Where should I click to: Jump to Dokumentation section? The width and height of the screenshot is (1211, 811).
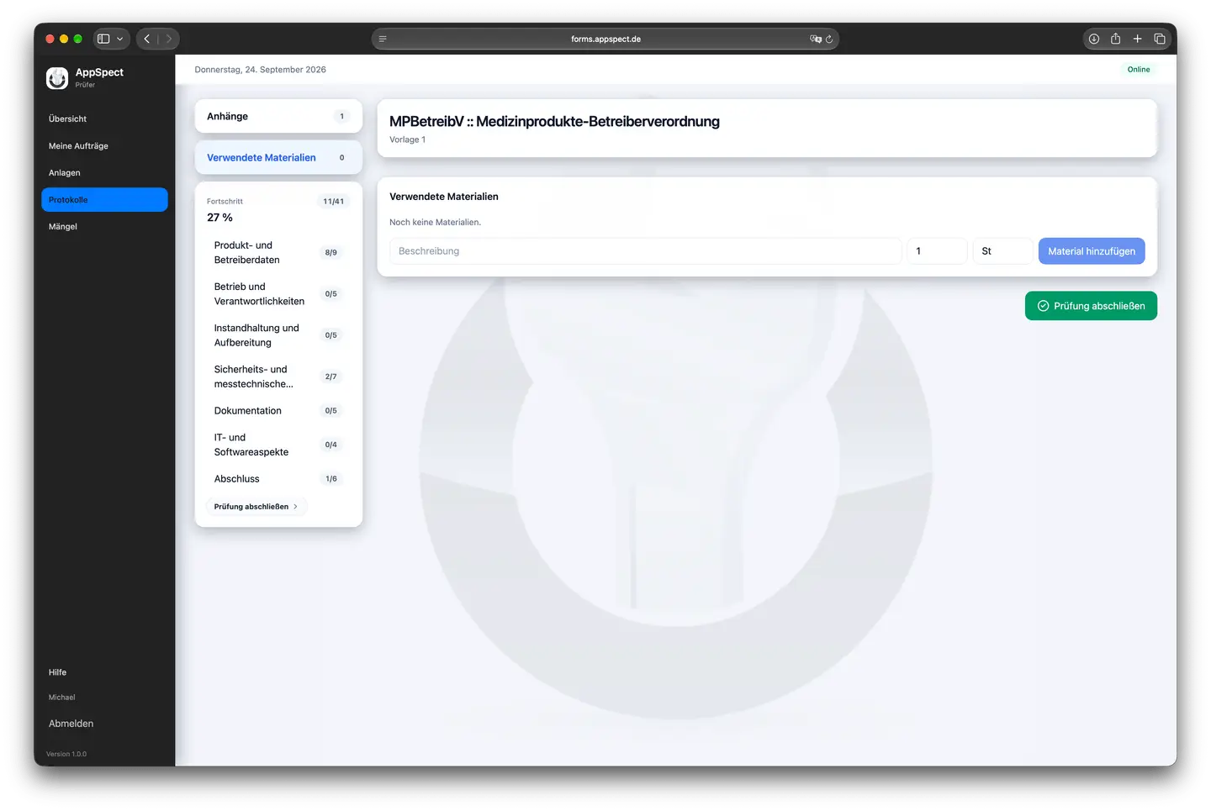click(278, 411)
